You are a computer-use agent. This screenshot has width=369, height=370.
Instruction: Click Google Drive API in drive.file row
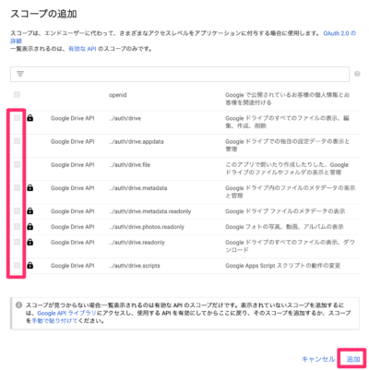(73, 165)
